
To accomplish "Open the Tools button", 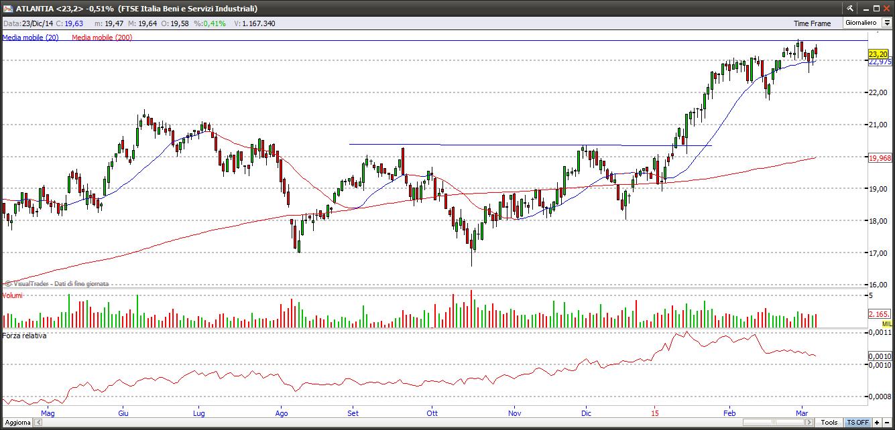I will coord(829,423).
